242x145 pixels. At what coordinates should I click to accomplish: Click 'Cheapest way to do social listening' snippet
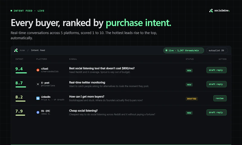[112, 114]
